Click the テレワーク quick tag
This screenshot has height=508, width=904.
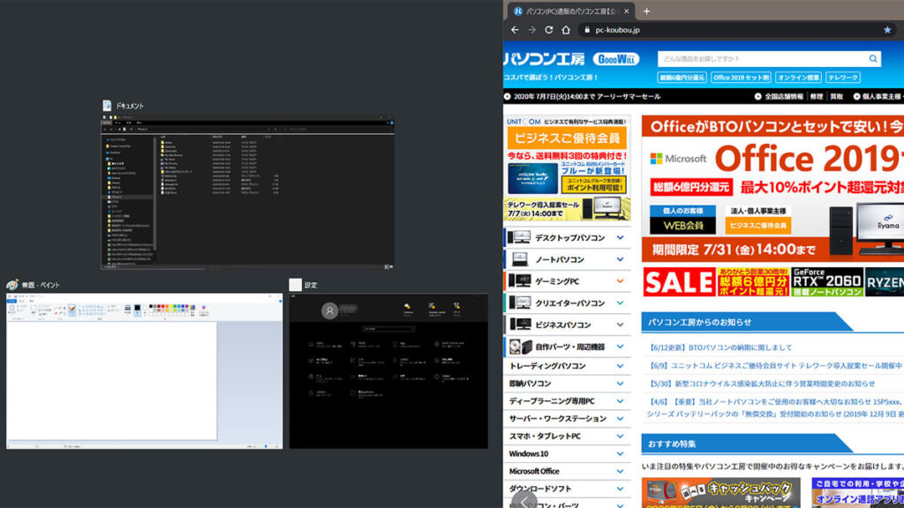pyautogui.click(x=842, y=78)
